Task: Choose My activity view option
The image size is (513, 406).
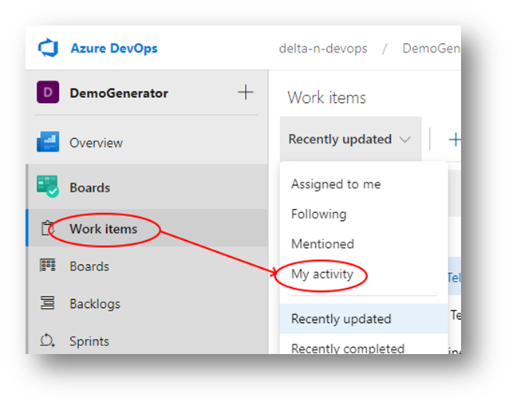Action: coord(322,274)
